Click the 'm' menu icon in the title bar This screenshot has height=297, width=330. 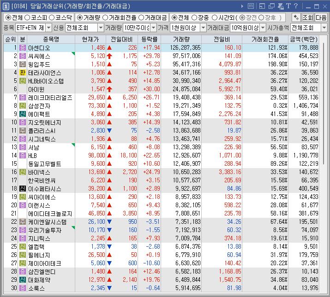[251, 6]
